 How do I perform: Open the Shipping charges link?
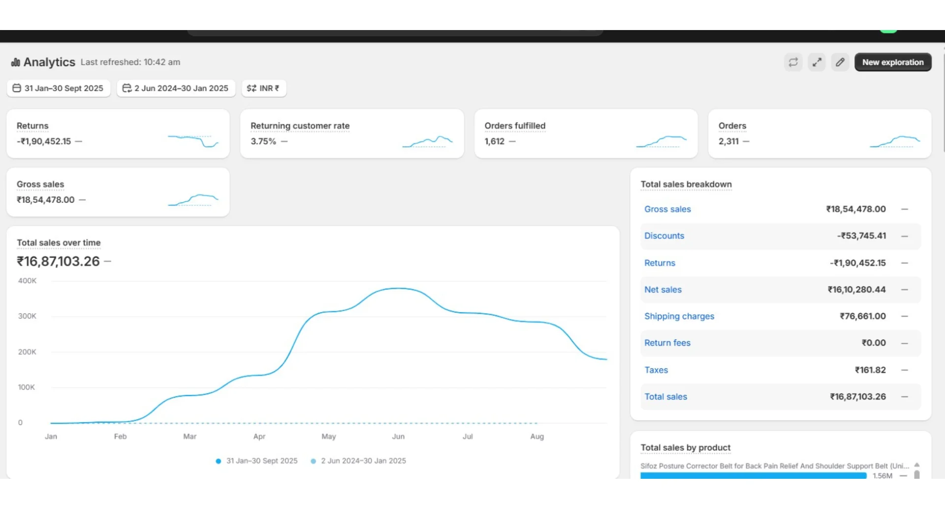tap(679, 316)
